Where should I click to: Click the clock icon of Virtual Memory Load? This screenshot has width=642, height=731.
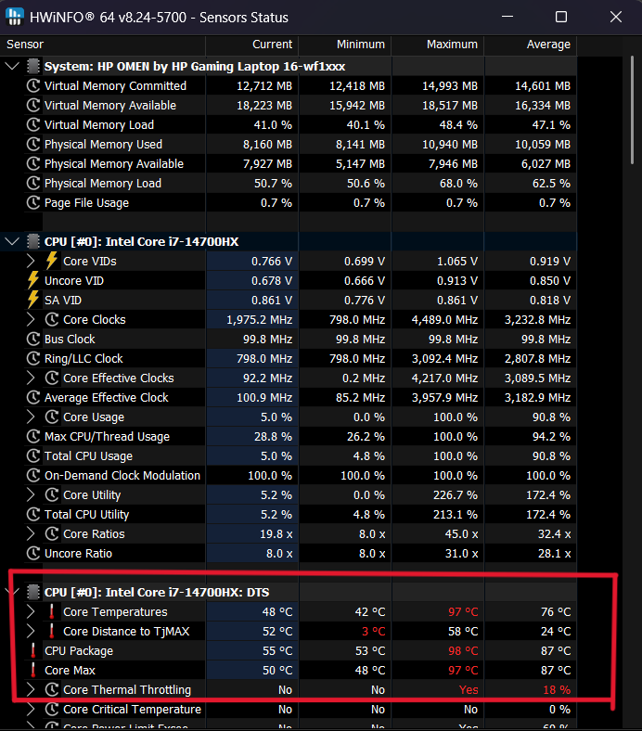33,125
